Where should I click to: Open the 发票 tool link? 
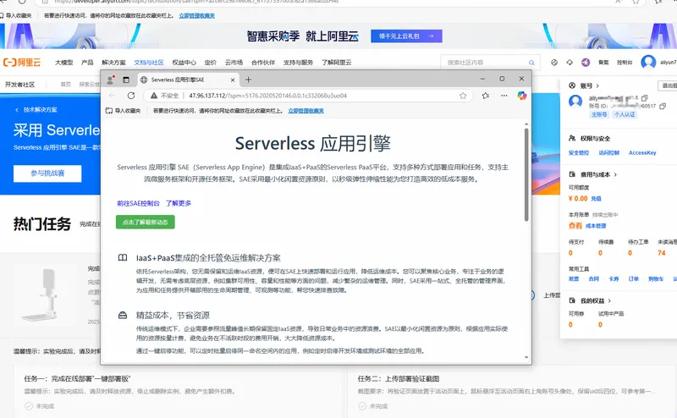(x=574, y=279)
